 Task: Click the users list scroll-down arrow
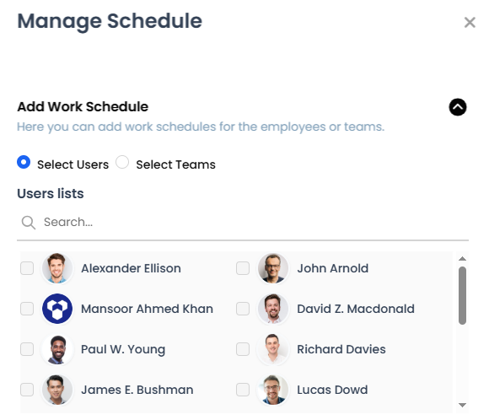tap(462, 405)
